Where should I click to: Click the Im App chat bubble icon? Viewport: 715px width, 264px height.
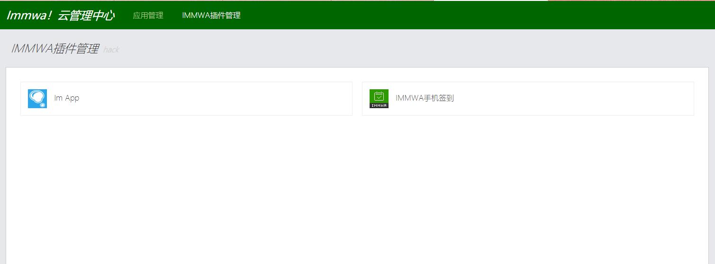click(x=37, y=98)
